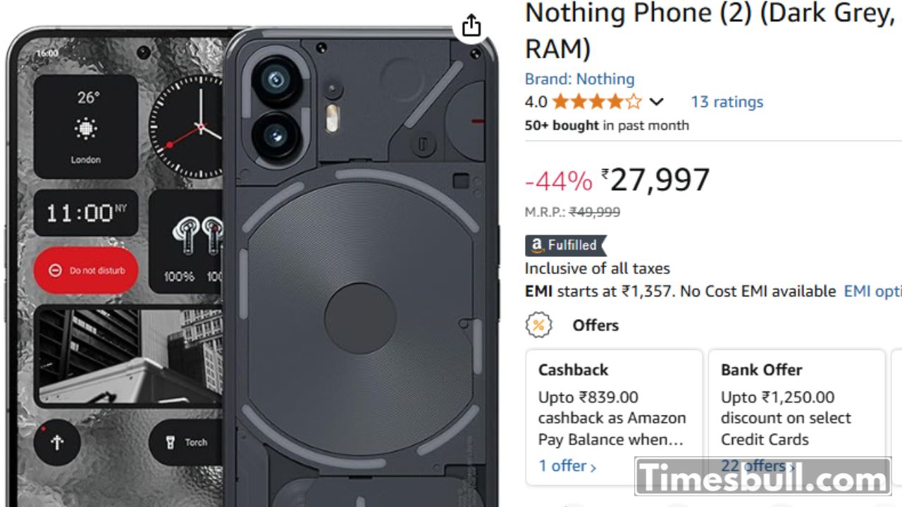Click the four-star rating stars
902x507 pixels.
(597, 102)
